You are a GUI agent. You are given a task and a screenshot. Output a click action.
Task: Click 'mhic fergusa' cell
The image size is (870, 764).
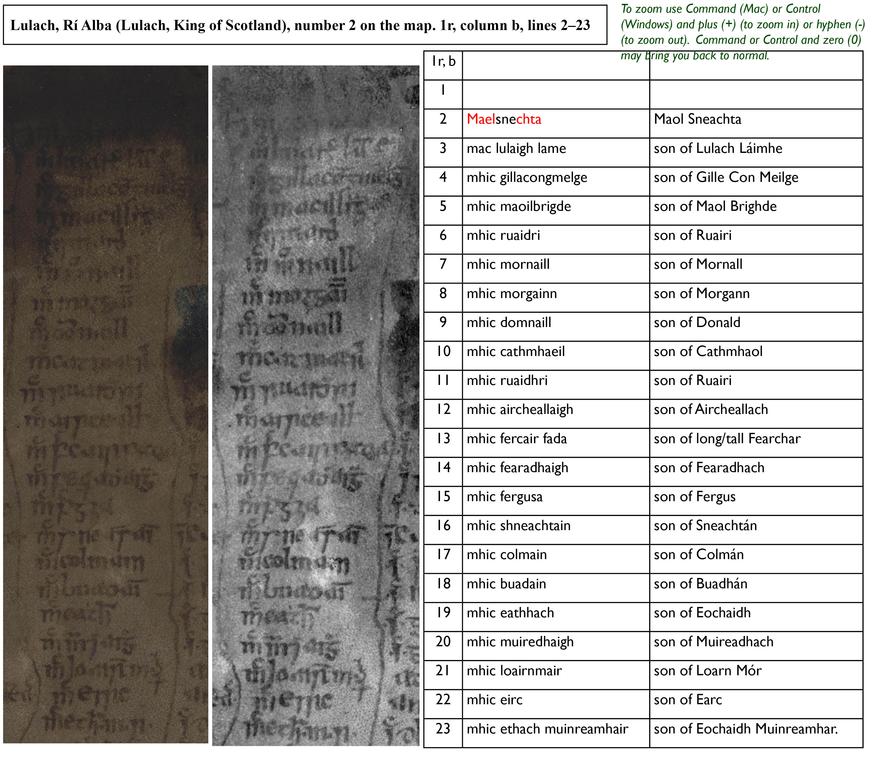(x=556, y=501)
